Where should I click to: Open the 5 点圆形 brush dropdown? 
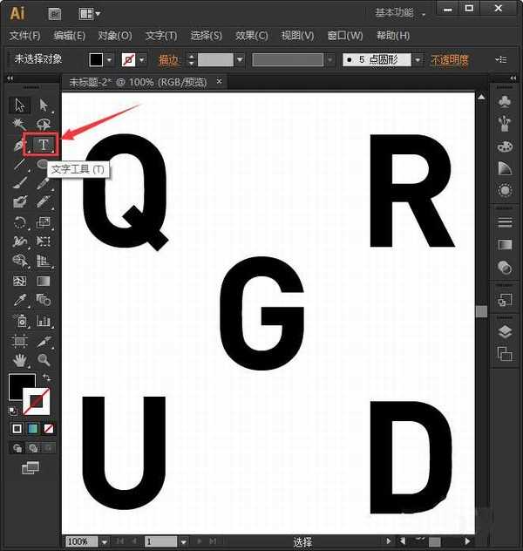coord(418,60)
